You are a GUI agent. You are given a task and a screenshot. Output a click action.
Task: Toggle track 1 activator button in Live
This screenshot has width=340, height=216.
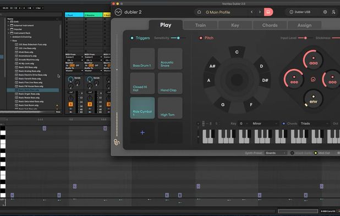point(70,104)
